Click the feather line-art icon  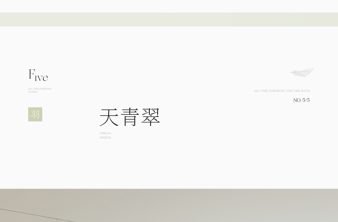click(x=302, y=72)
